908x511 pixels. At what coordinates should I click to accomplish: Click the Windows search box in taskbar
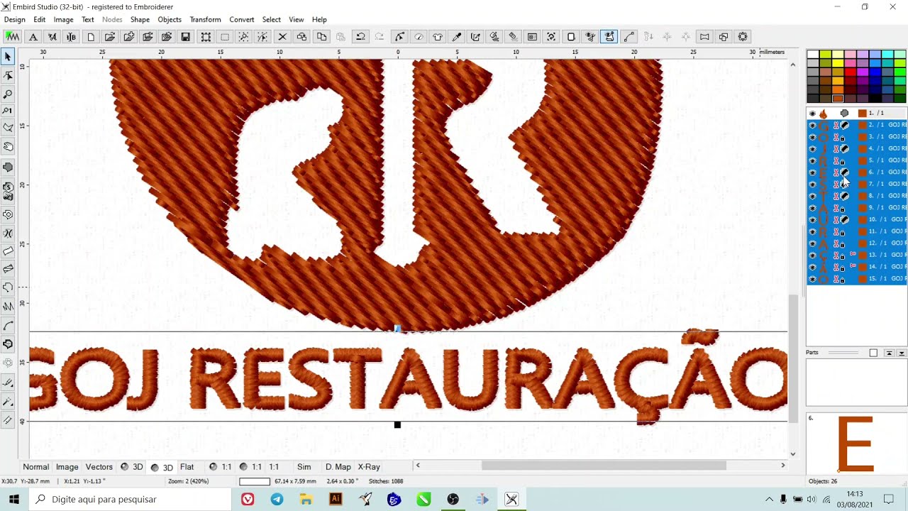coord(131,500)
